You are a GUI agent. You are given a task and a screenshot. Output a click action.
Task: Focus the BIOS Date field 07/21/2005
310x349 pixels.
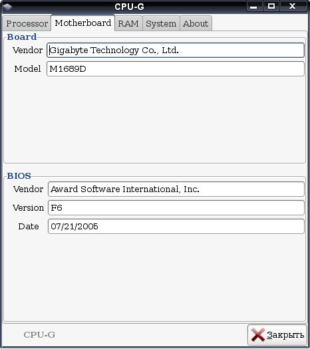click(176, 227)
